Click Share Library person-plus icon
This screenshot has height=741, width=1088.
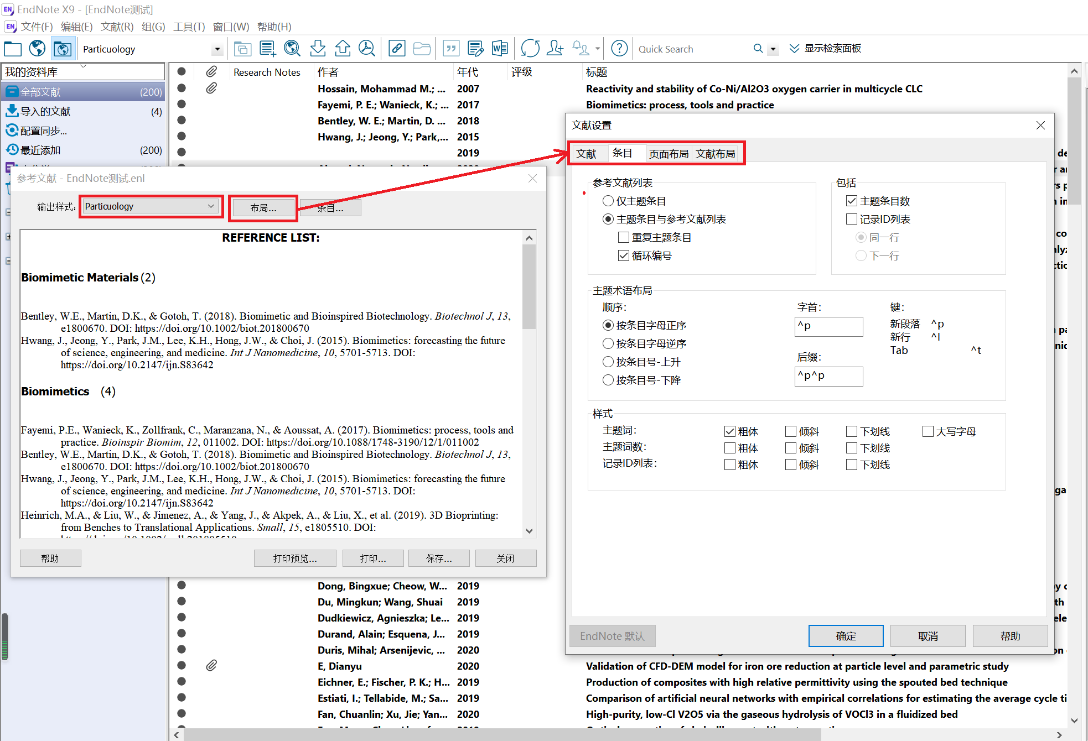[555, 49]
